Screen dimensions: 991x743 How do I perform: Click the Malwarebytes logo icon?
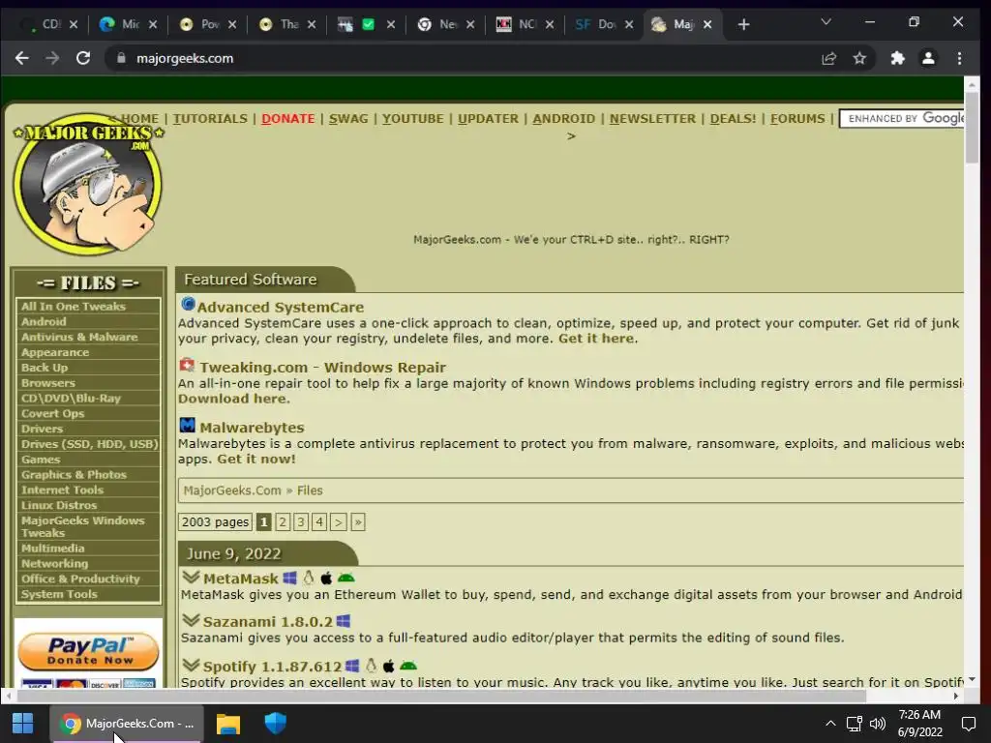[187, 425]
